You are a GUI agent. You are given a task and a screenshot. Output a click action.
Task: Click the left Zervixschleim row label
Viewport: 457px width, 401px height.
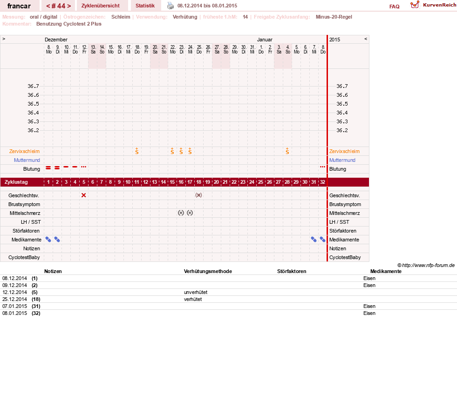point(24,151)
